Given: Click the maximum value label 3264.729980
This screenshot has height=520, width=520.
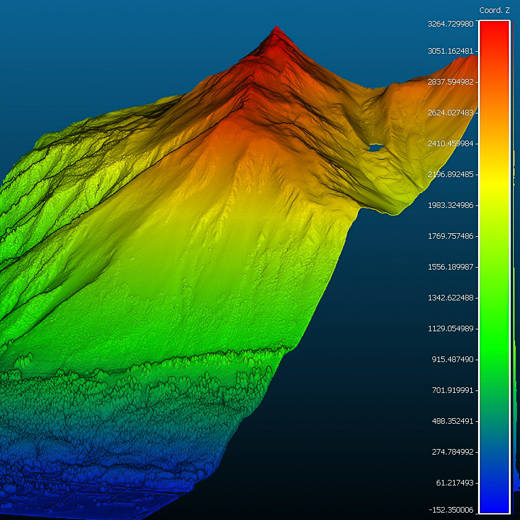Looking at the screenshot, I should (450, 24).
